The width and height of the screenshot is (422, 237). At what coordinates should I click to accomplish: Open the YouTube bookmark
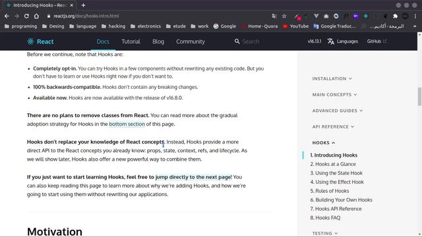[295, 26]
